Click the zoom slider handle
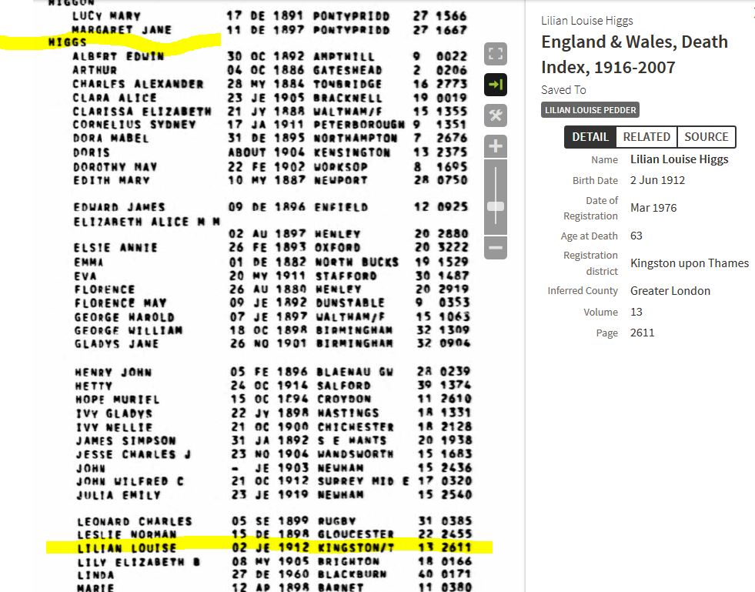This screenshot has width=755, height=592. pyautogui.click(x=496, y=206)
